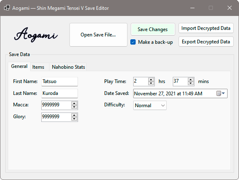Toggle the Make a back-up checkbox
The height and width of the screenshot is (180, 239).
133,42
